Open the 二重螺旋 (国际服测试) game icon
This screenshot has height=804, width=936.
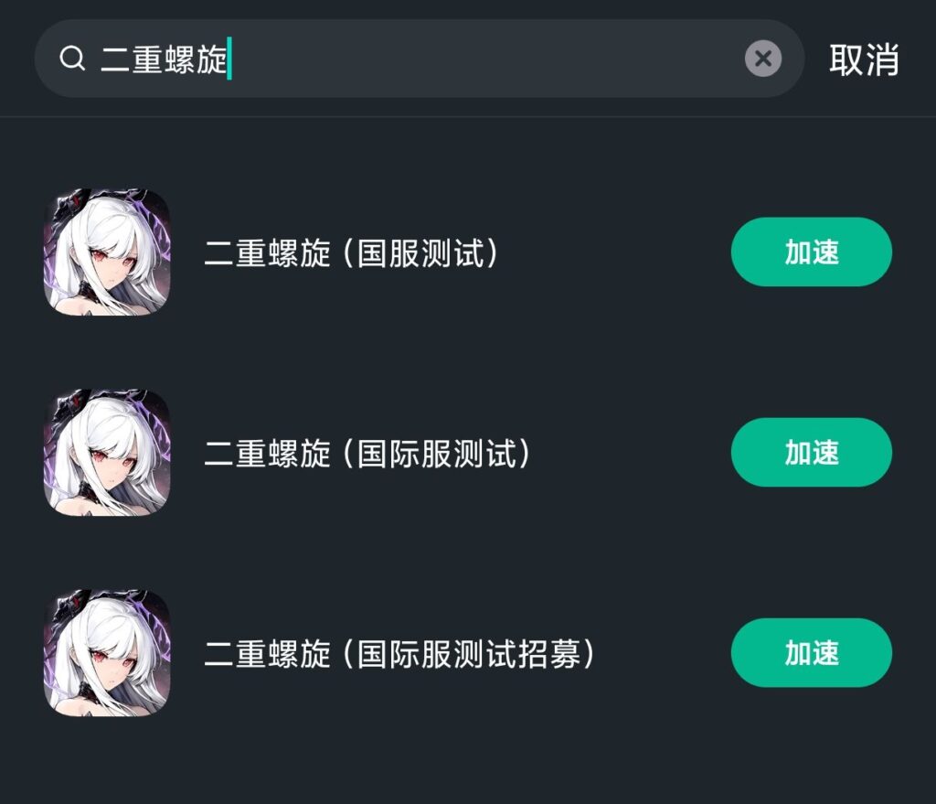pos(108,452)
